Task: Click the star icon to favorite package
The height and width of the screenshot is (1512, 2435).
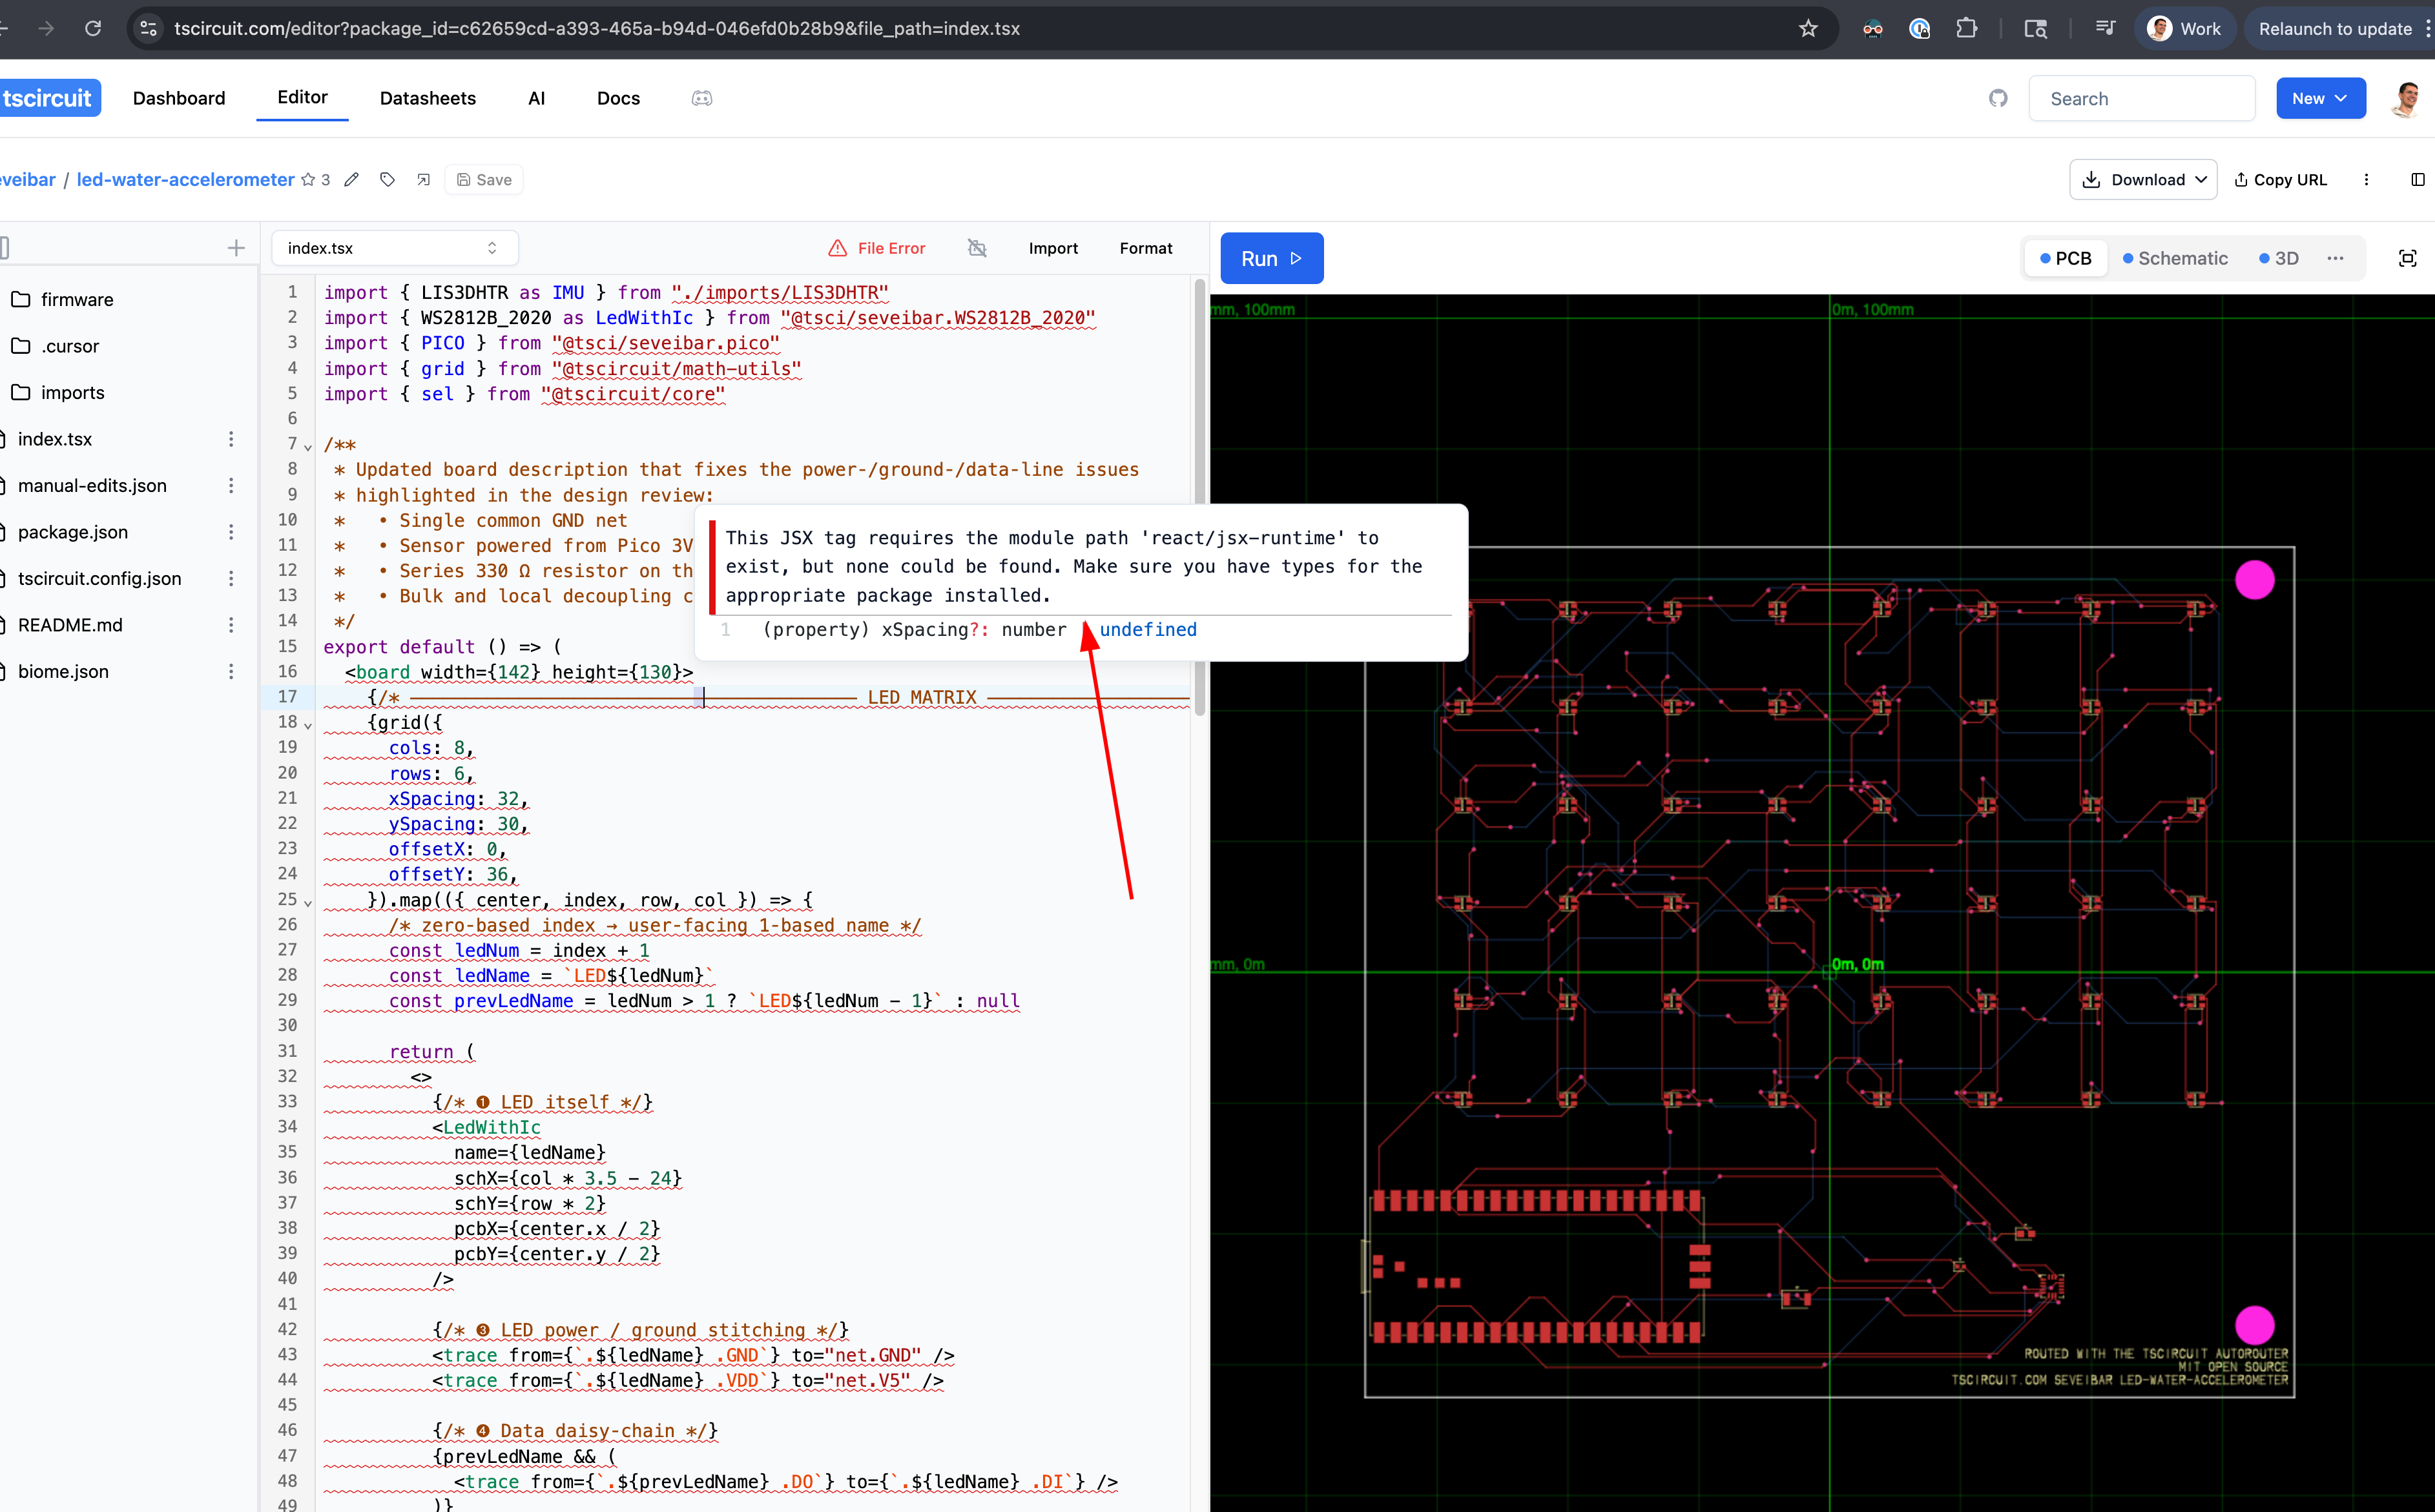Action: (308, 180)
